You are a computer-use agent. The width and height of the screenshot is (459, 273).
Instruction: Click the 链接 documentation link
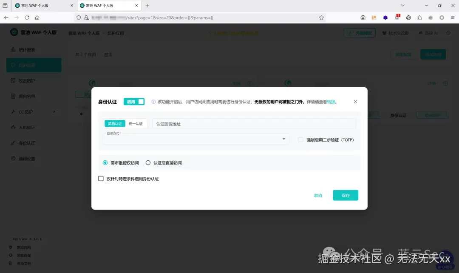coord(331,102)
